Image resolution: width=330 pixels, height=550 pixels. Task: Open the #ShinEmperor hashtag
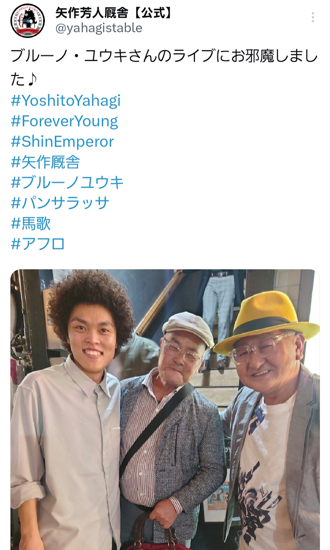(62, 141)
